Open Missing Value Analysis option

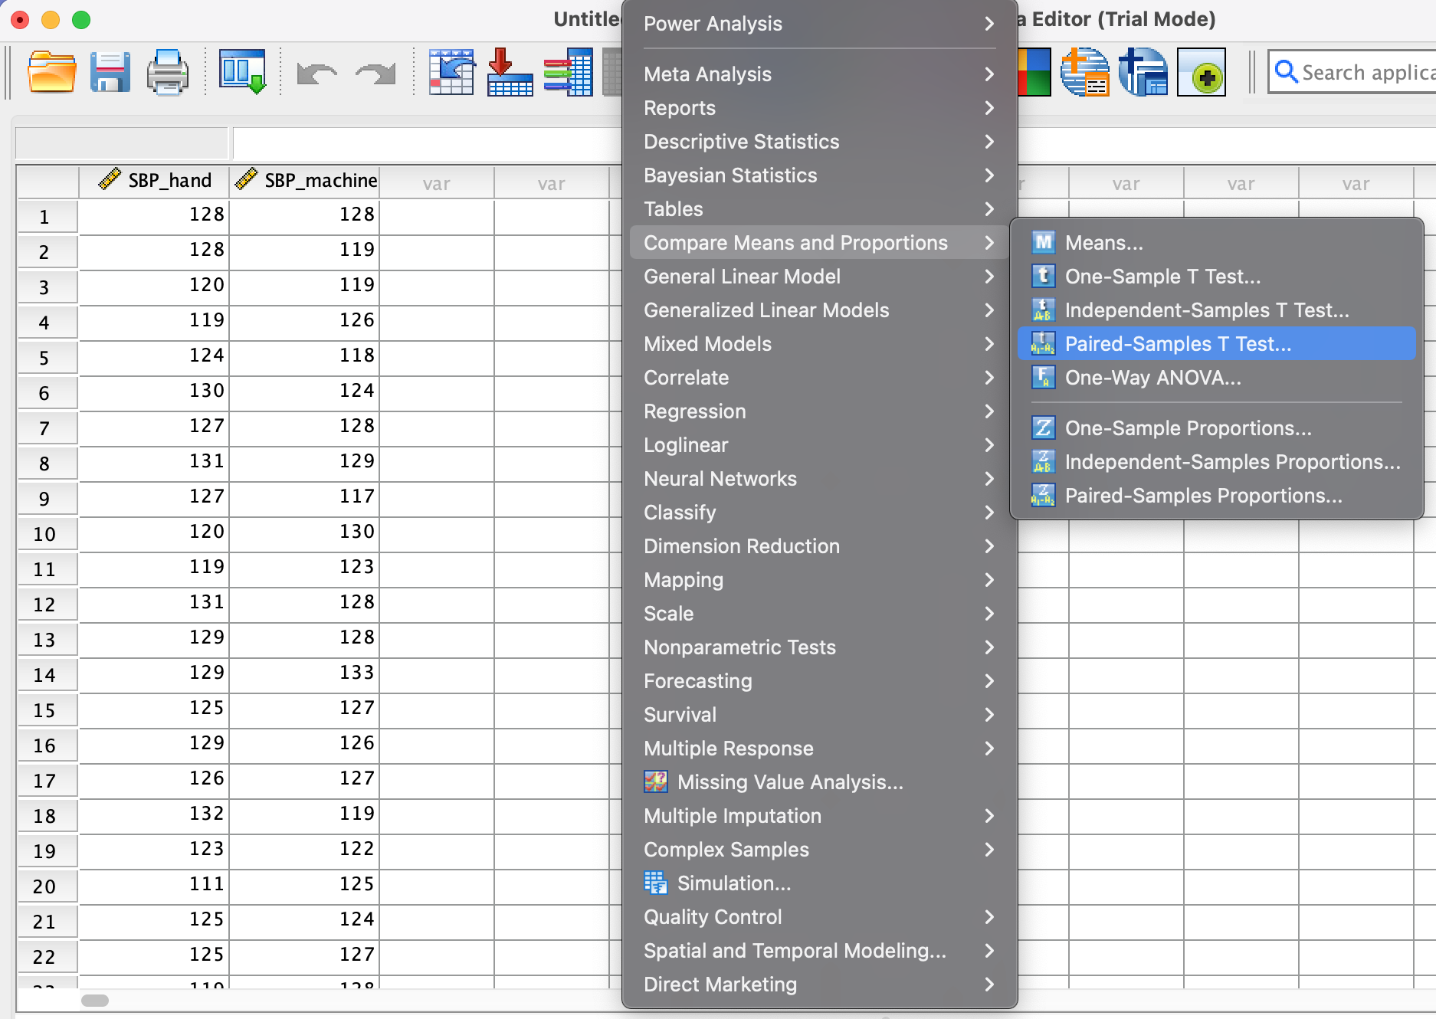click(x=789, y=782)
